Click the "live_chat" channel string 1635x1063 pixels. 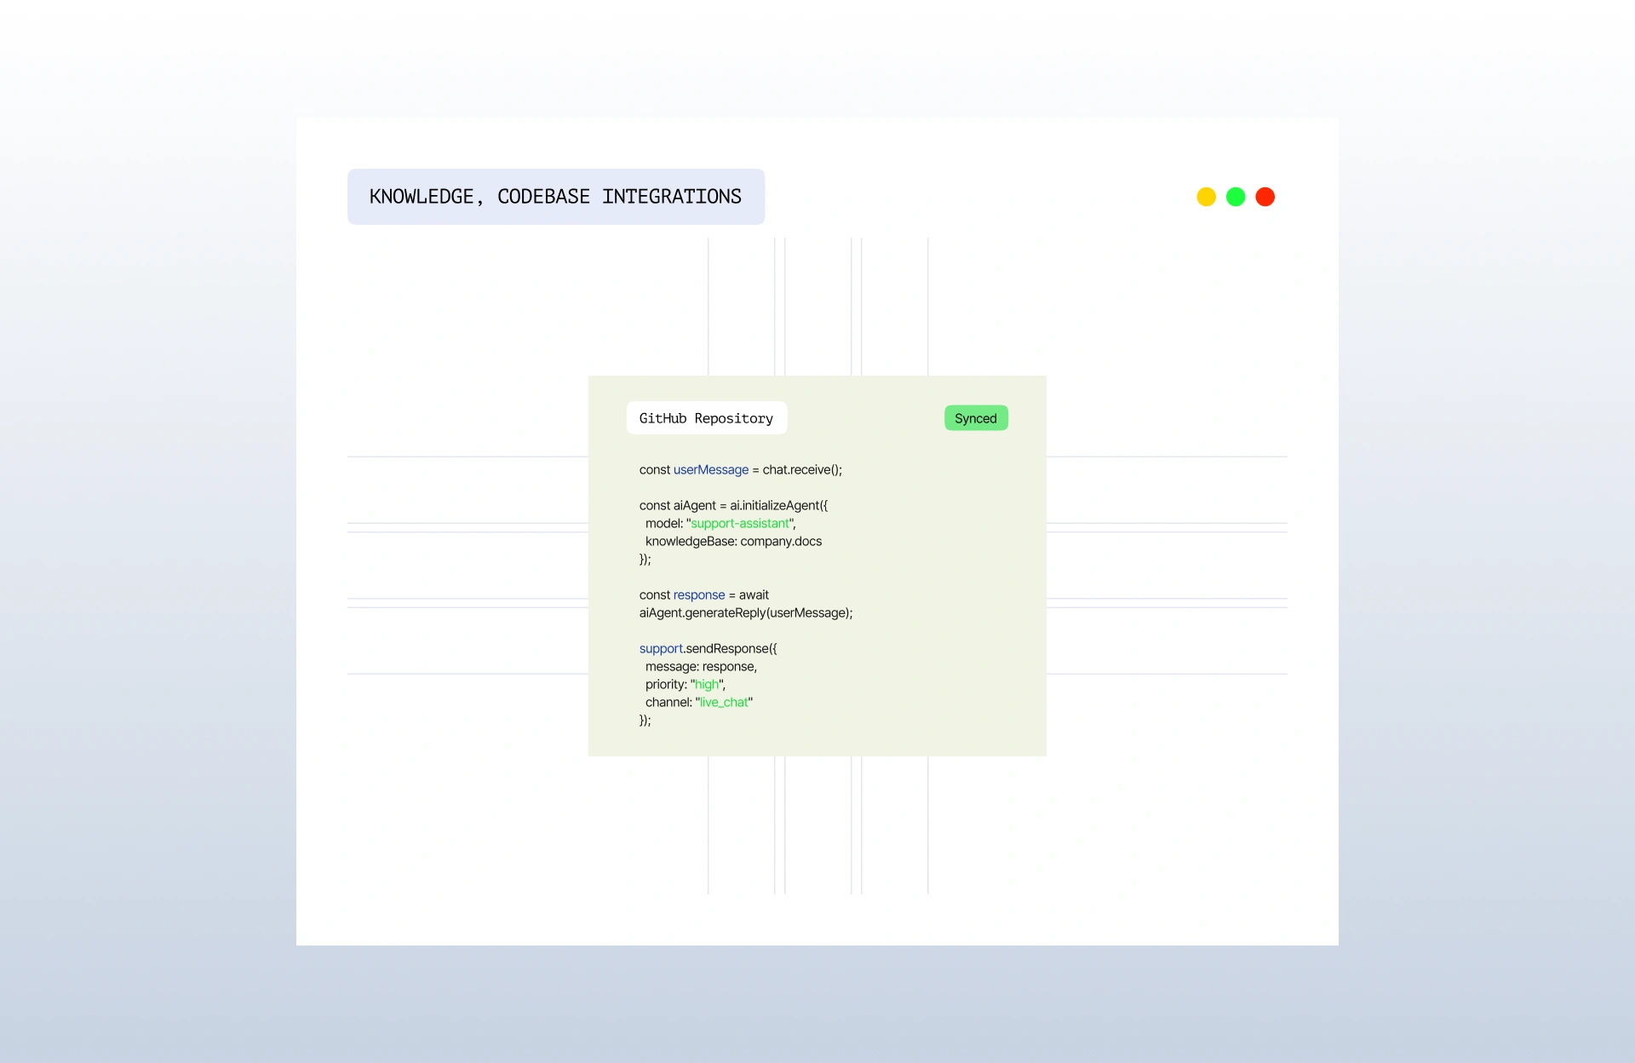[x=724, y=702]
